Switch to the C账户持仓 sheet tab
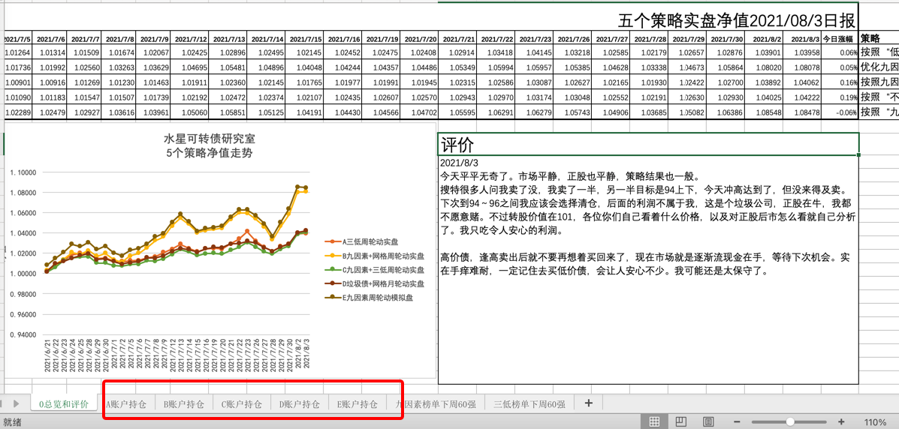Screen dimensions: 899x429 click(241, 403)
